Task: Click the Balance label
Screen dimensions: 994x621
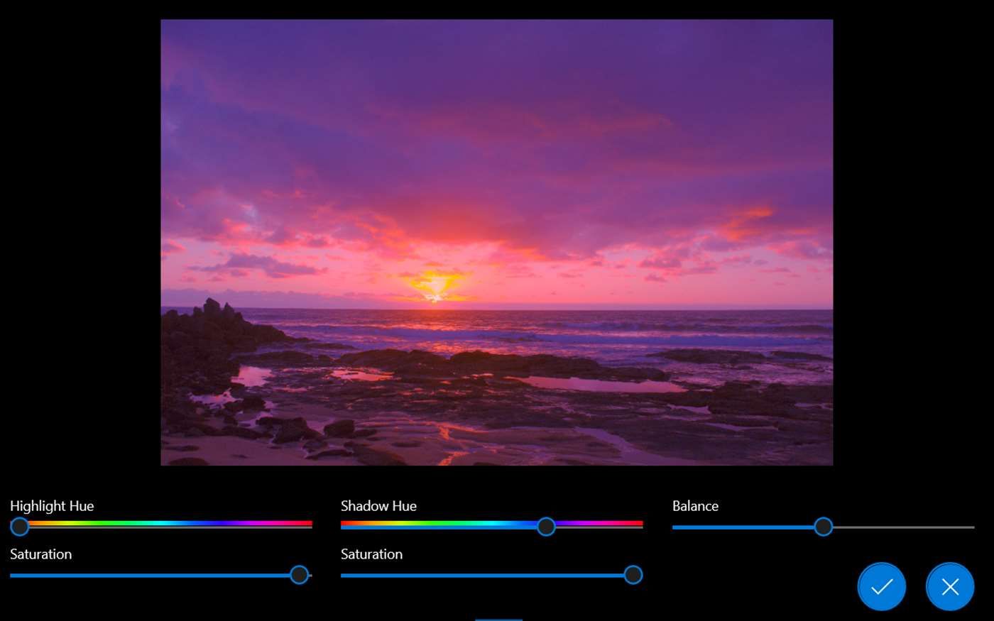Action: (x=695, y=506)
